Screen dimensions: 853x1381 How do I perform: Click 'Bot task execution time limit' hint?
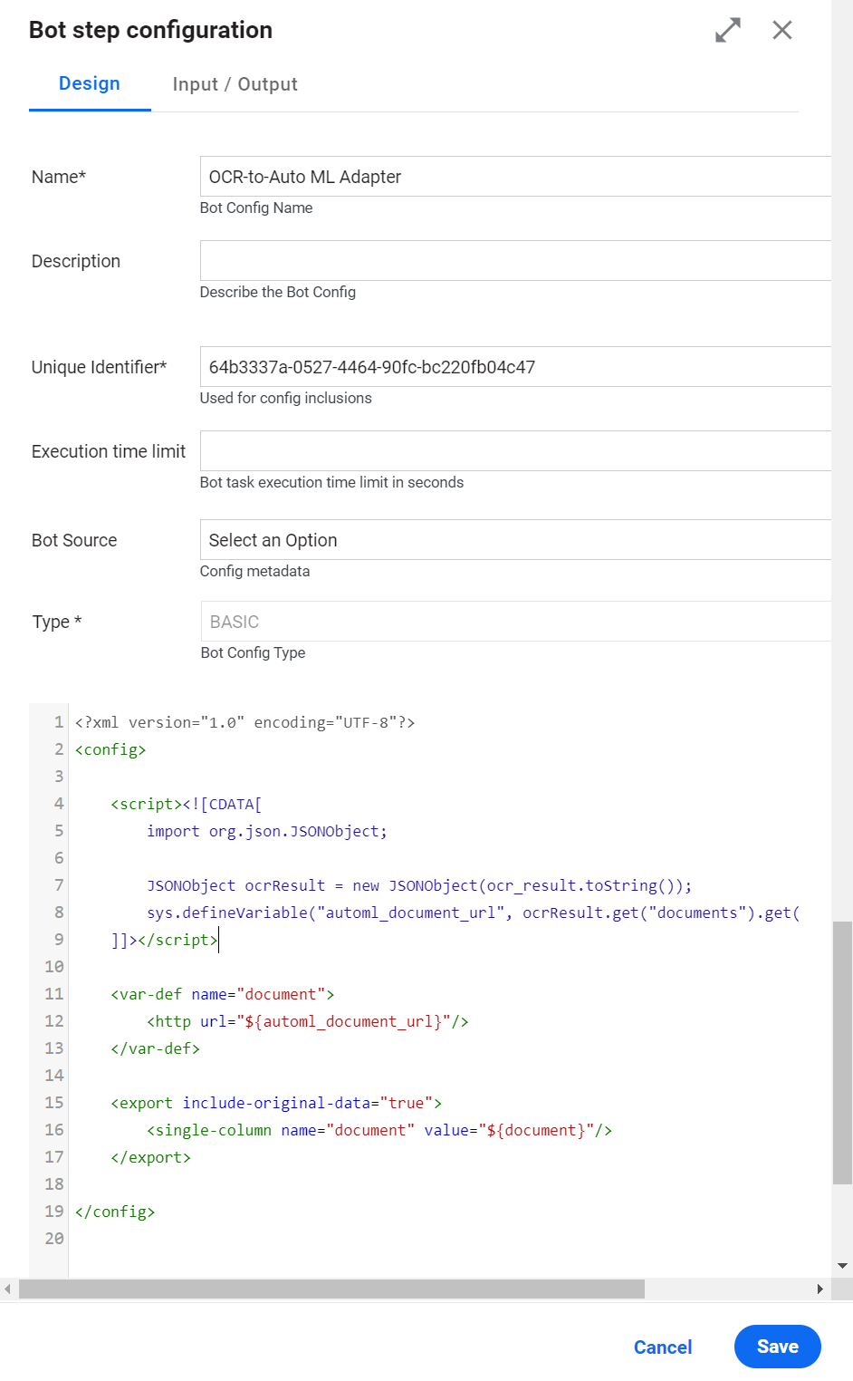(x=331, y=482)
